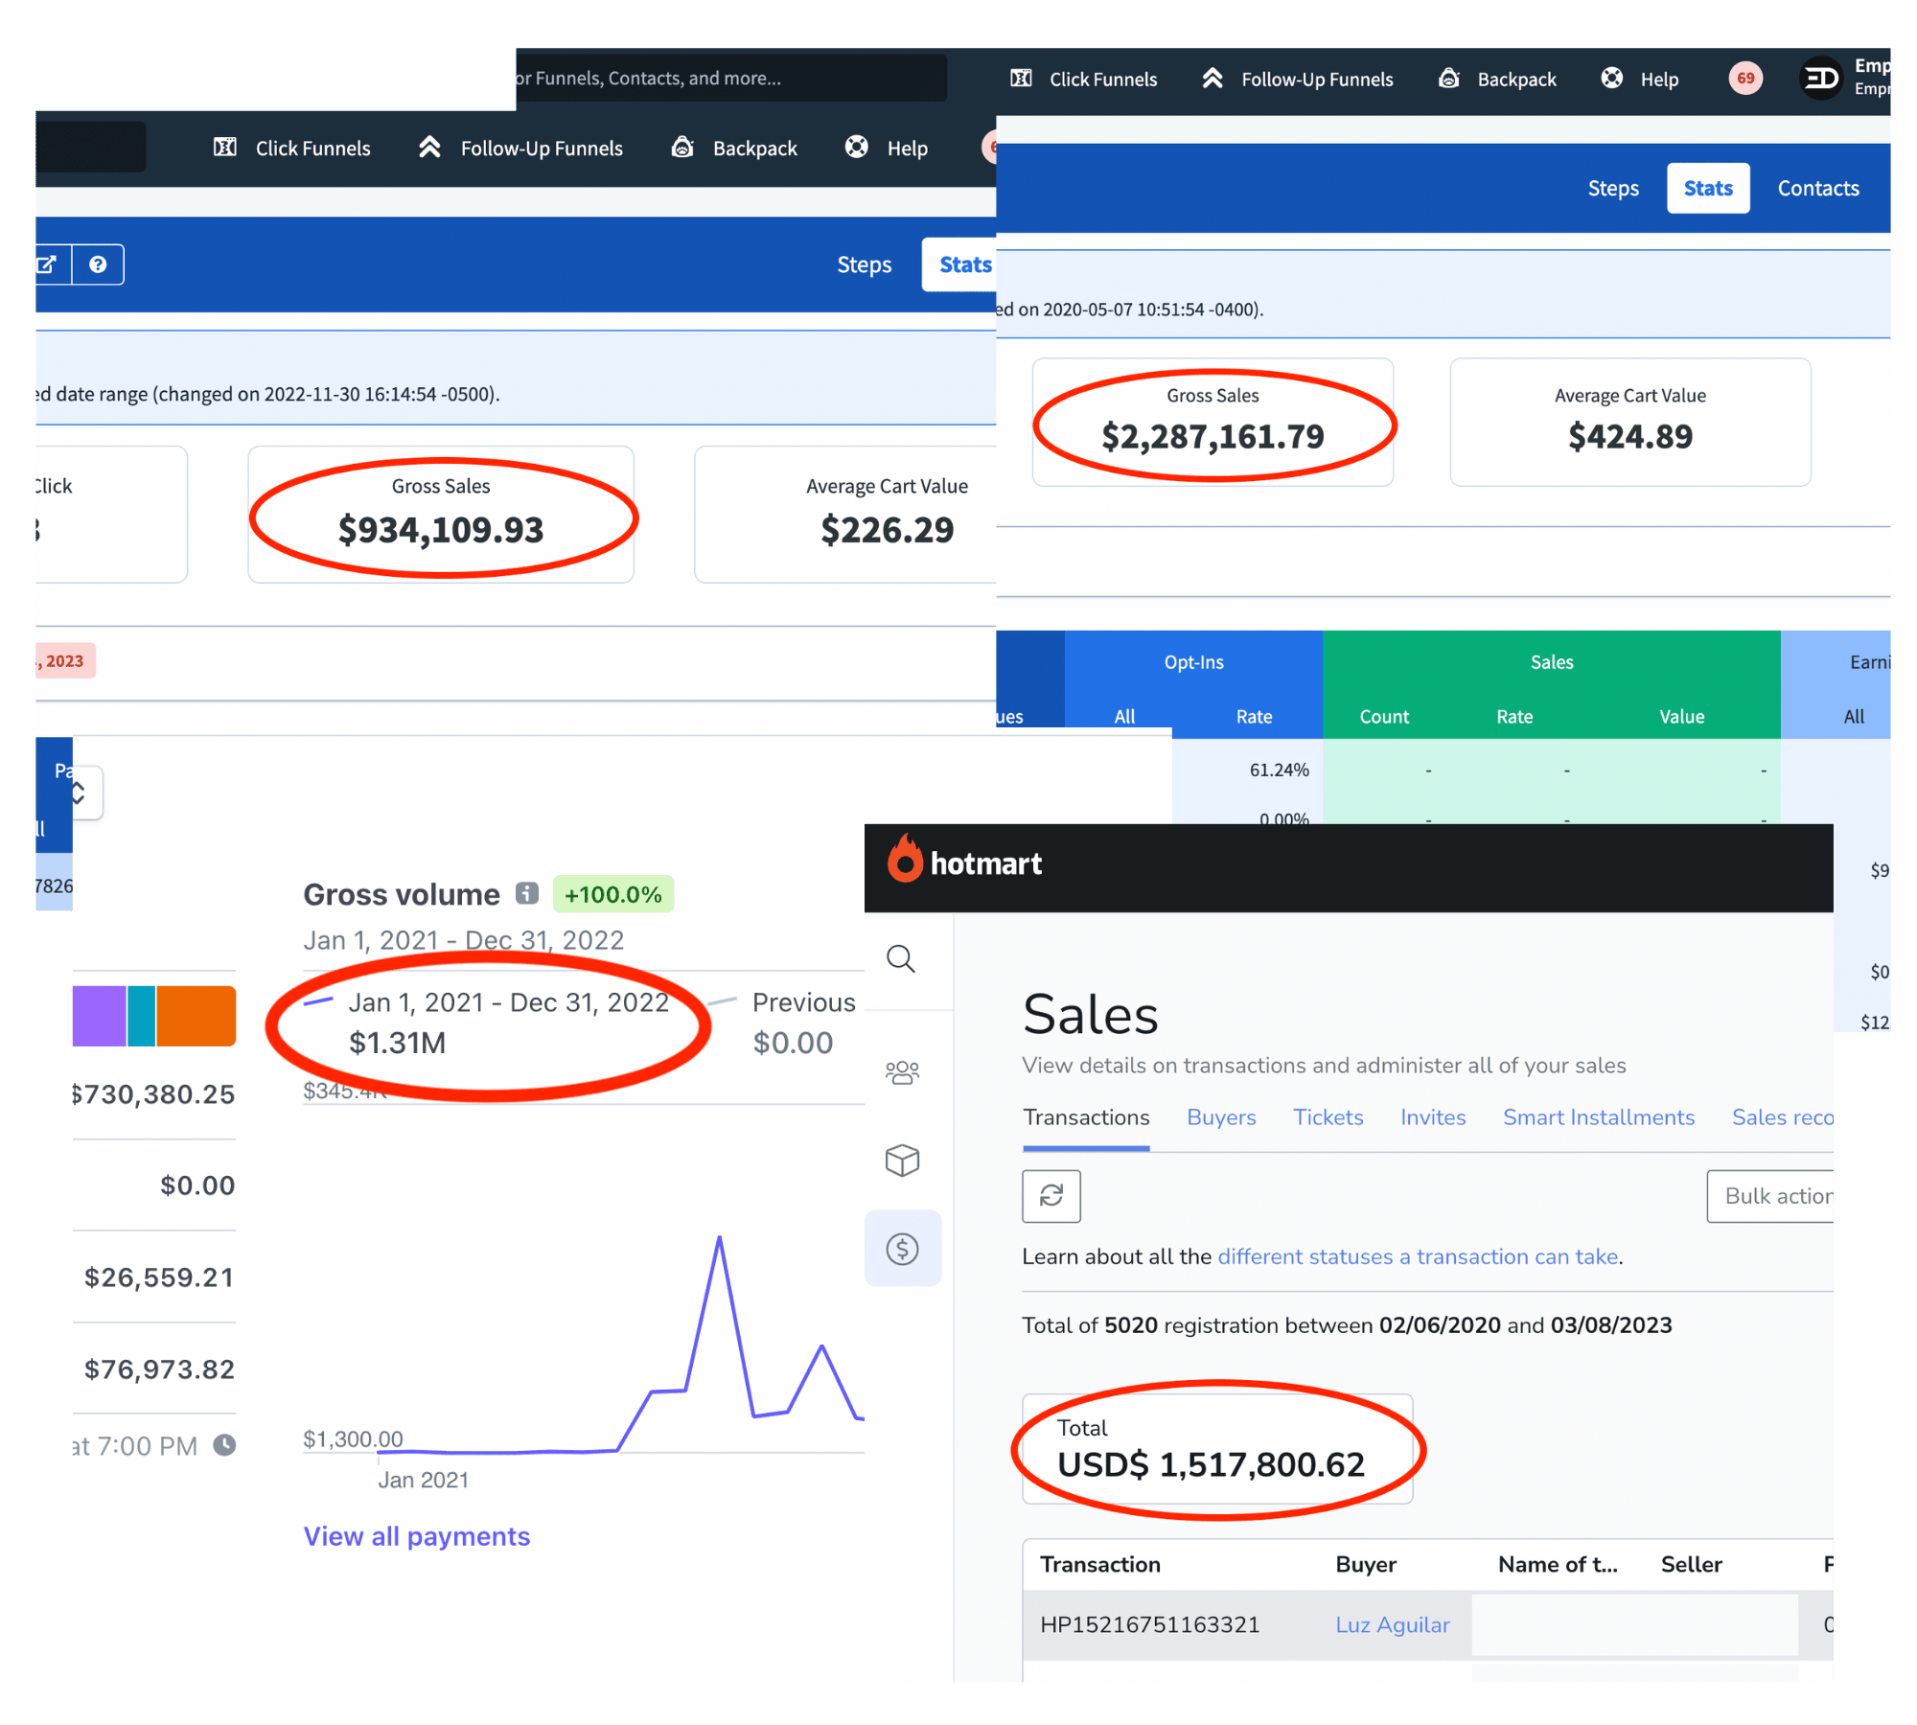Open the Hotmart products box icon

pos(902,1161)
